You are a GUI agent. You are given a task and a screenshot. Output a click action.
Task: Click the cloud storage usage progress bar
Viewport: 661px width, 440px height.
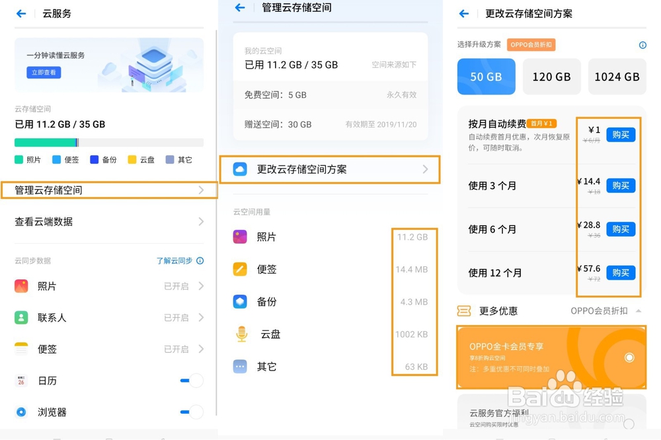(x=109, y=141)
